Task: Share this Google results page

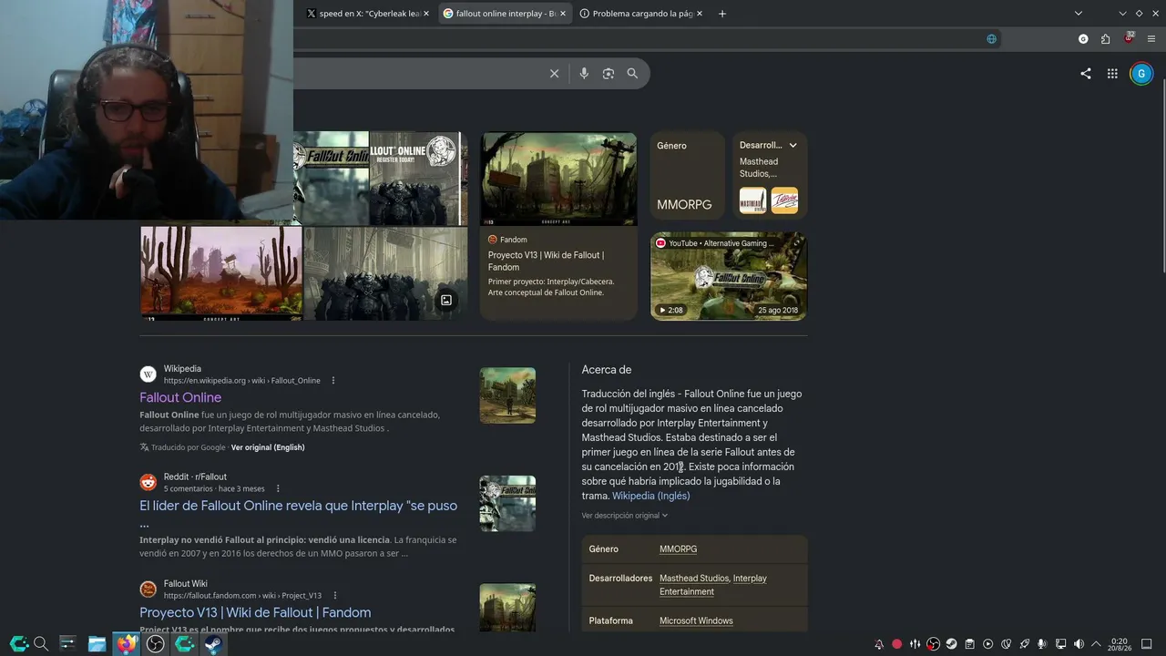Action: pyautogui.click(x=1086, y=74)
